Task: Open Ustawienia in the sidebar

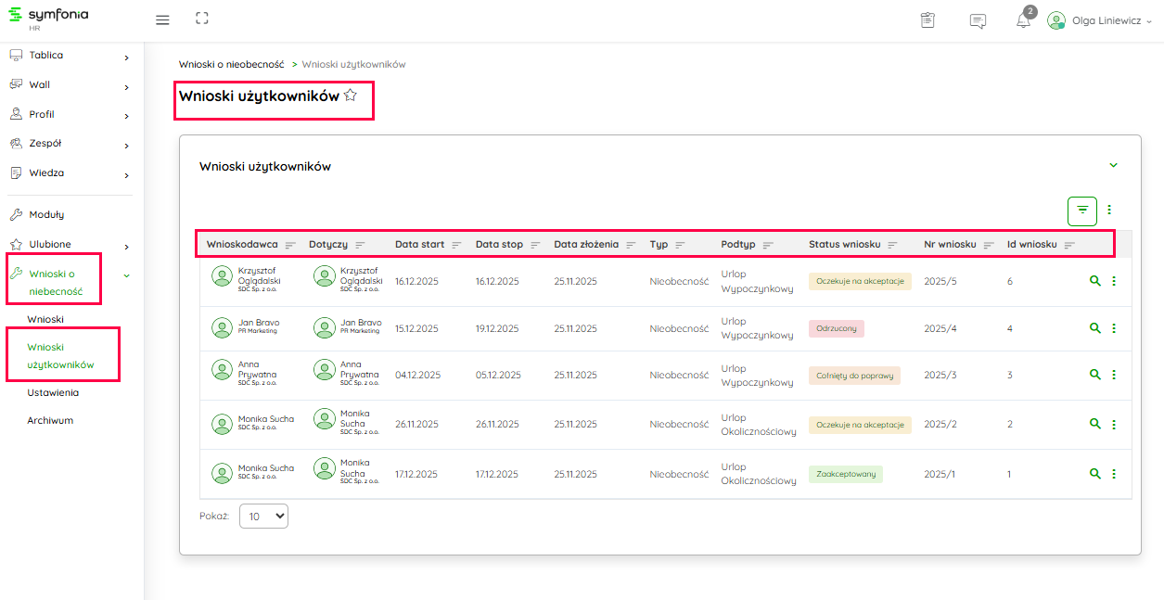Action: (53, 393)
